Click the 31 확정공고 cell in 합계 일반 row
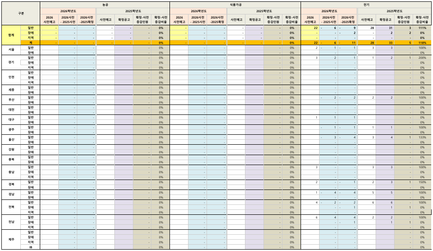 [x=385, y=28]
